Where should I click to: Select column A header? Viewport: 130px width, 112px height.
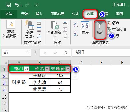(19, 62)
